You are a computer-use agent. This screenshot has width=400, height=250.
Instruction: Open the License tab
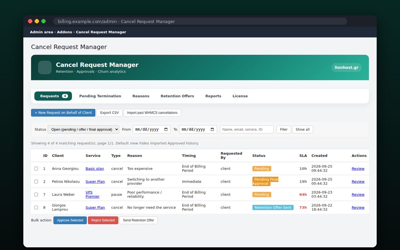click(x=240, y=96)
